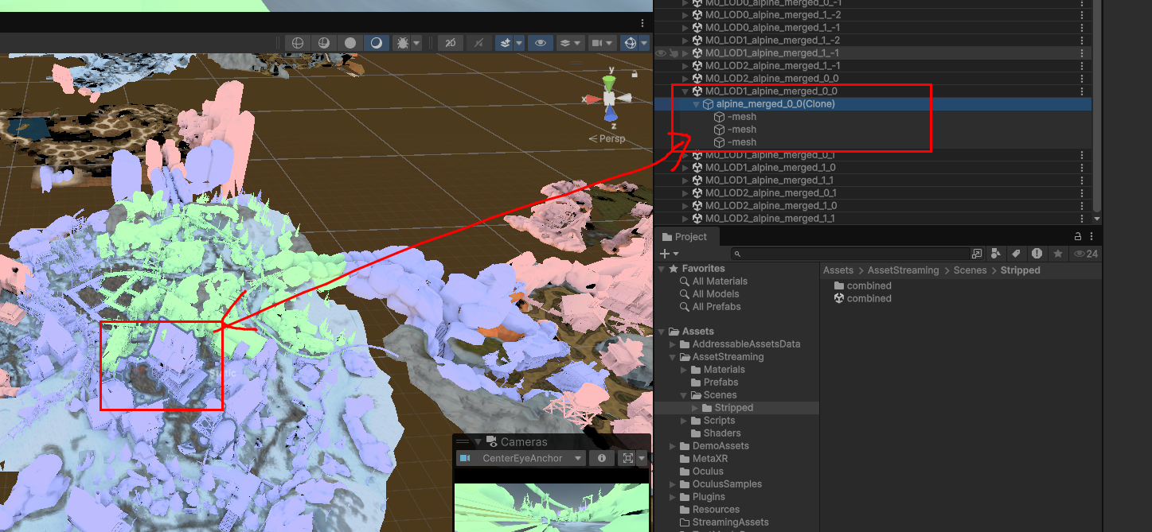
Task: Select the Shaded Wireframe draw mode icon
Action: (x=323, y=43)
